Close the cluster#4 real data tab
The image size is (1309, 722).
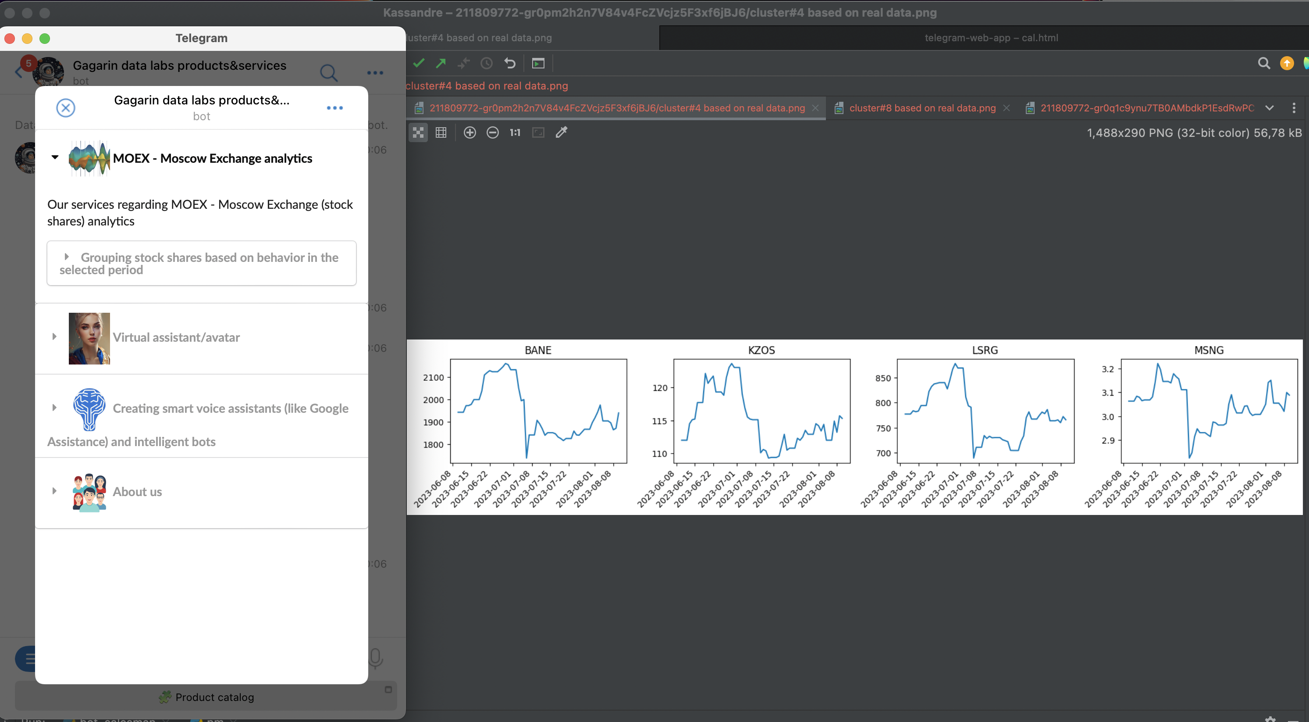click(x=815, y=108)
